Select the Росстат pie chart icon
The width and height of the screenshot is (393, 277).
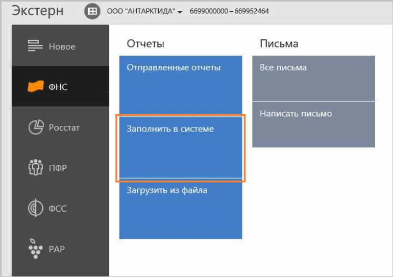(35, 128)
